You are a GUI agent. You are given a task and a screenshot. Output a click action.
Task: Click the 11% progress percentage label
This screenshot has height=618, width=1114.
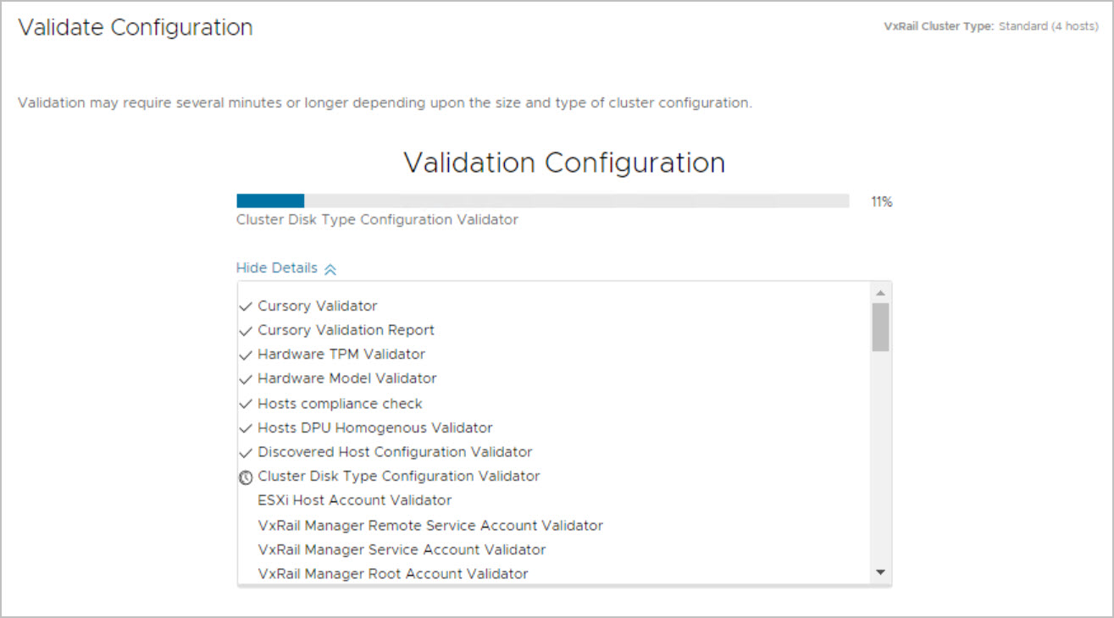[881, 201]
